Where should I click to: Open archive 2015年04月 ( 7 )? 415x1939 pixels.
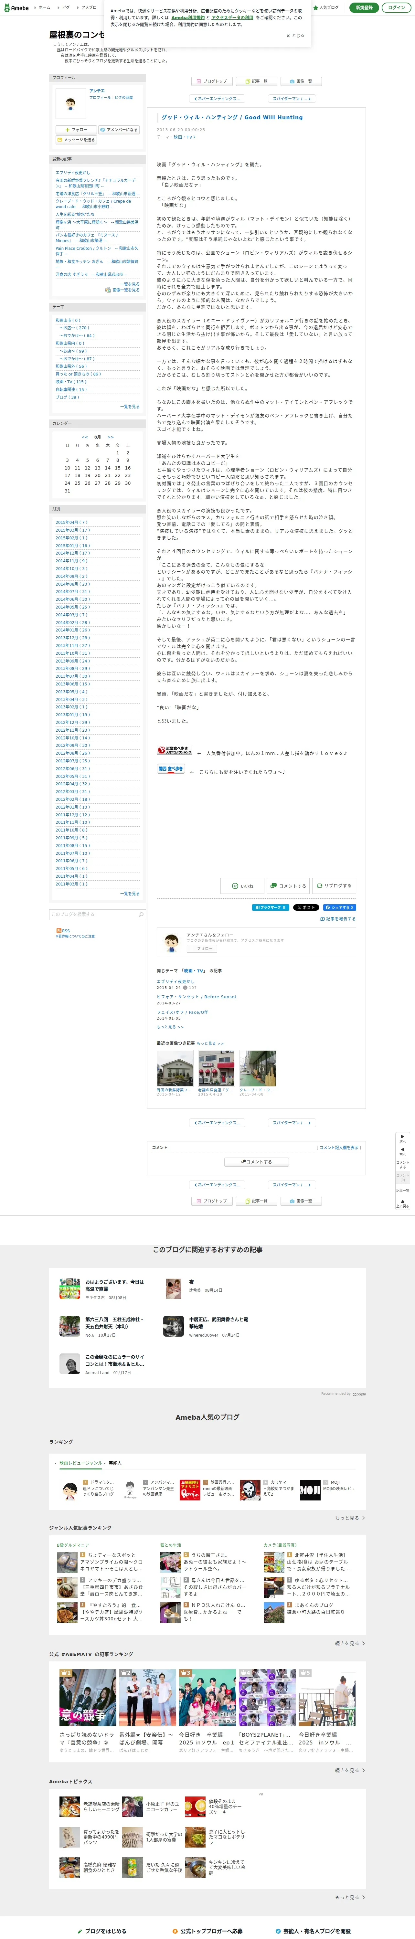[x=71, y=522]
